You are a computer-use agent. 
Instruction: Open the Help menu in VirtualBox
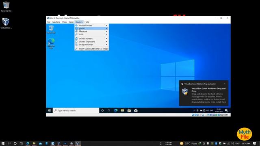[87, 22]
